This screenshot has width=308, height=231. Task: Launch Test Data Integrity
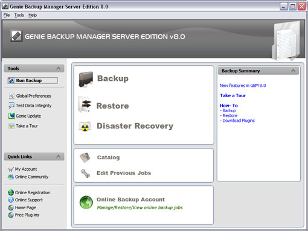(x=34, y=106)
